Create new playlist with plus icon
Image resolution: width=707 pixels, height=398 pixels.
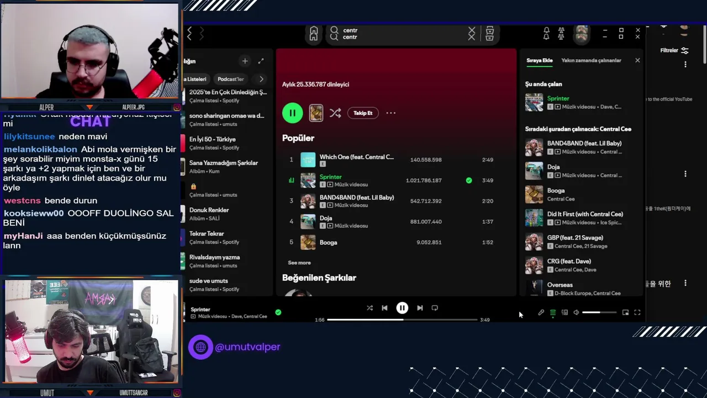click(x=245, y=61)
